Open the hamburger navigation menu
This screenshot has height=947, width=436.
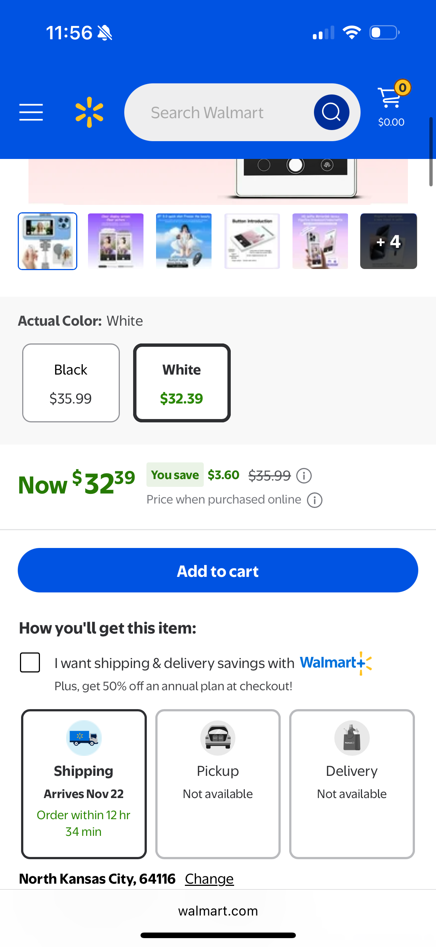click(31, 112)
